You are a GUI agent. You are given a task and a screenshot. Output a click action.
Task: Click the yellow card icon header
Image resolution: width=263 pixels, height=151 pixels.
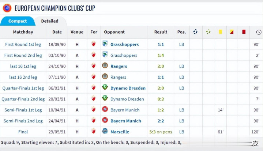[221, 32]
